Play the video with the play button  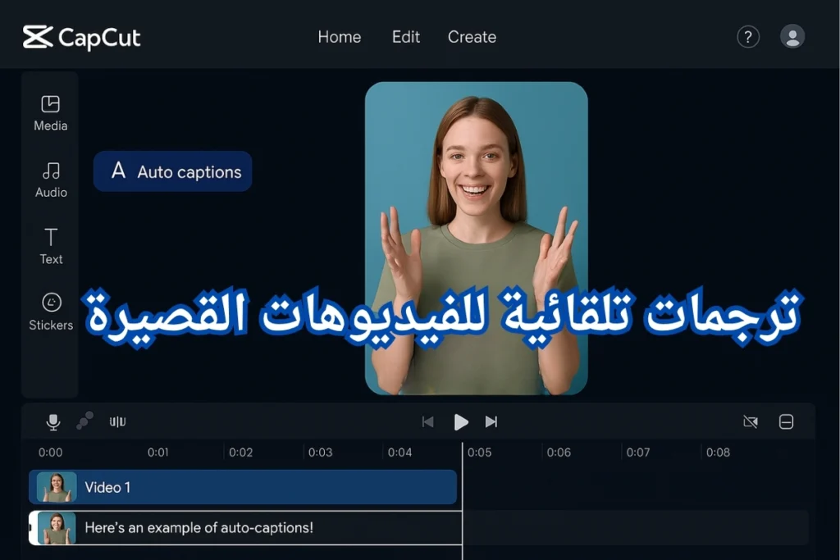coord(461,421)
